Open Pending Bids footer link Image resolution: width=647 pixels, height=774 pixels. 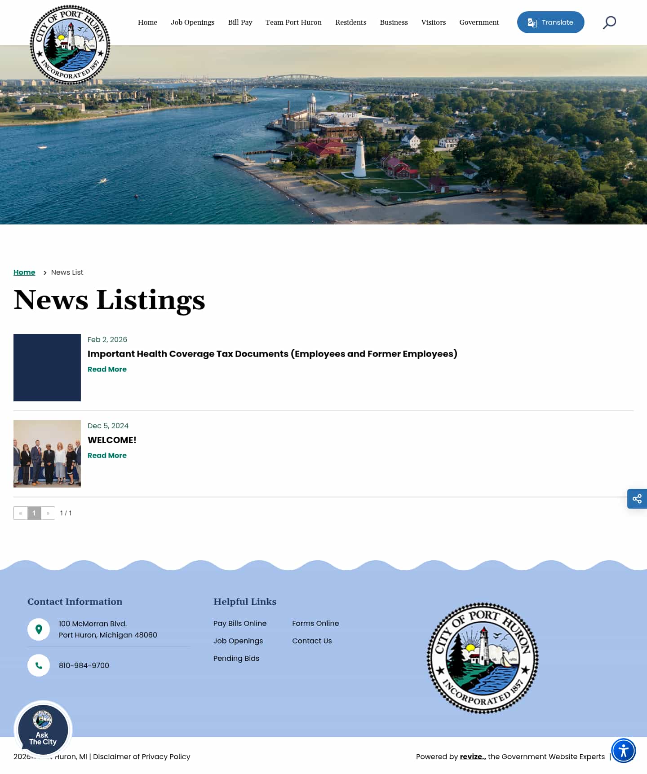click(x=236, y=658)
